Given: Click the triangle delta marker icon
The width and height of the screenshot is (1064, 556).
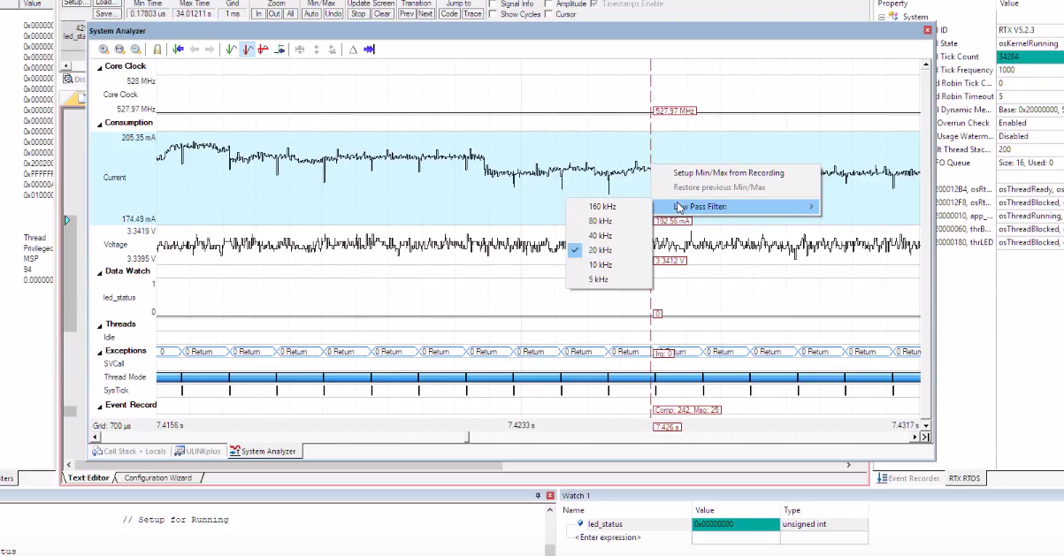Looking at the screenshot, I should pos(353,50).
